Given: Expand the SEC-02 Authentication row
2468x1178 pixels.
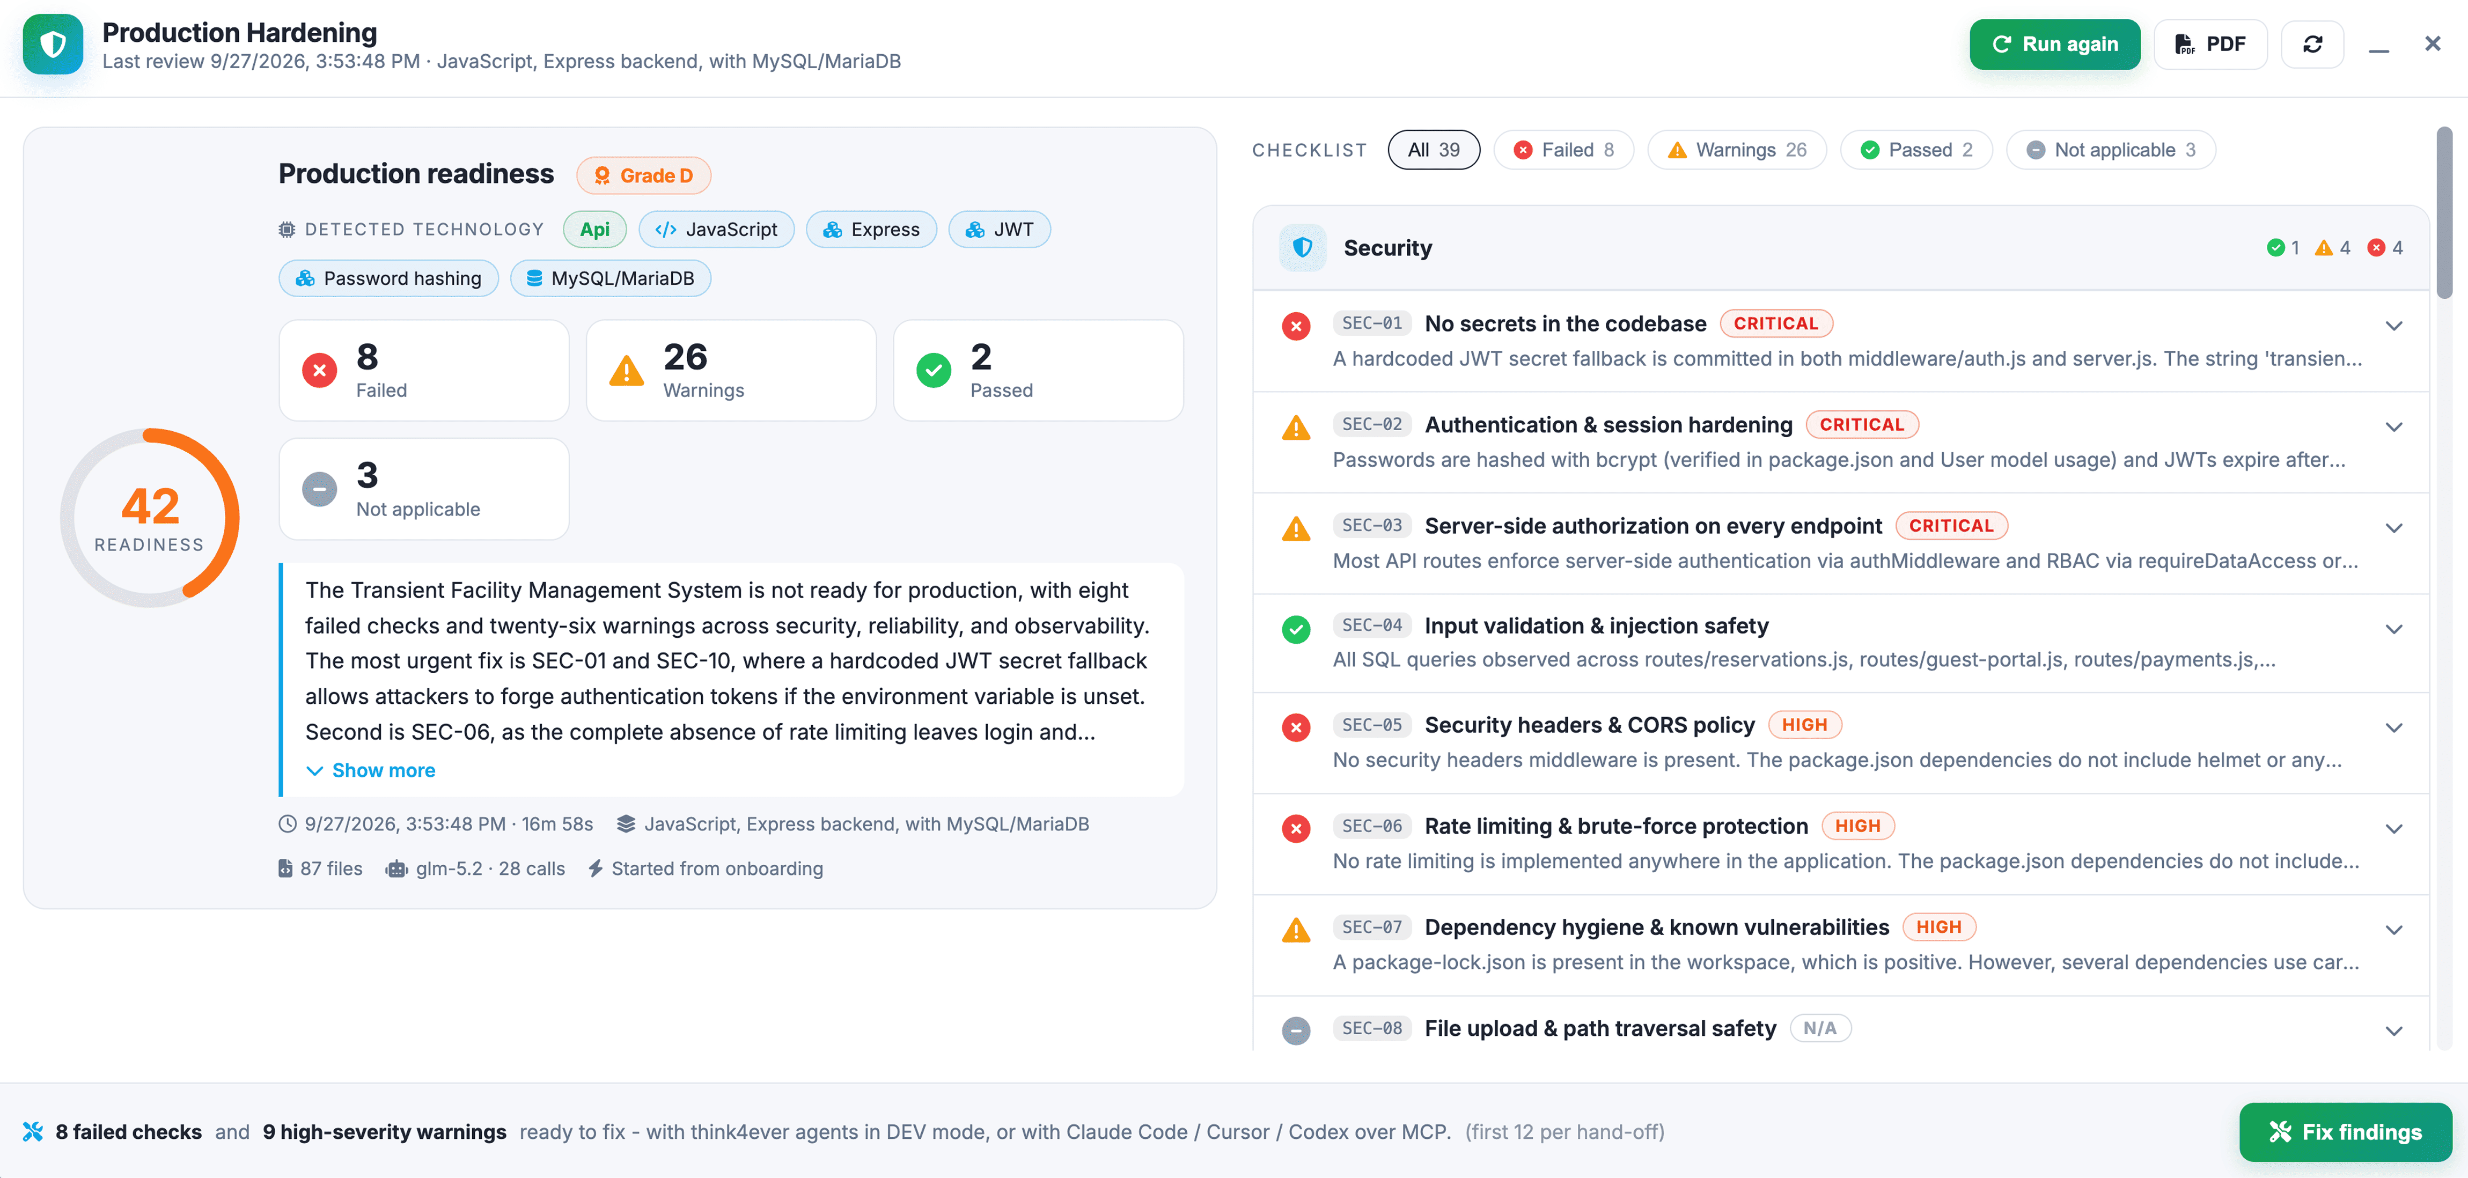Looking at the screenshot, I should [2393, 427].
